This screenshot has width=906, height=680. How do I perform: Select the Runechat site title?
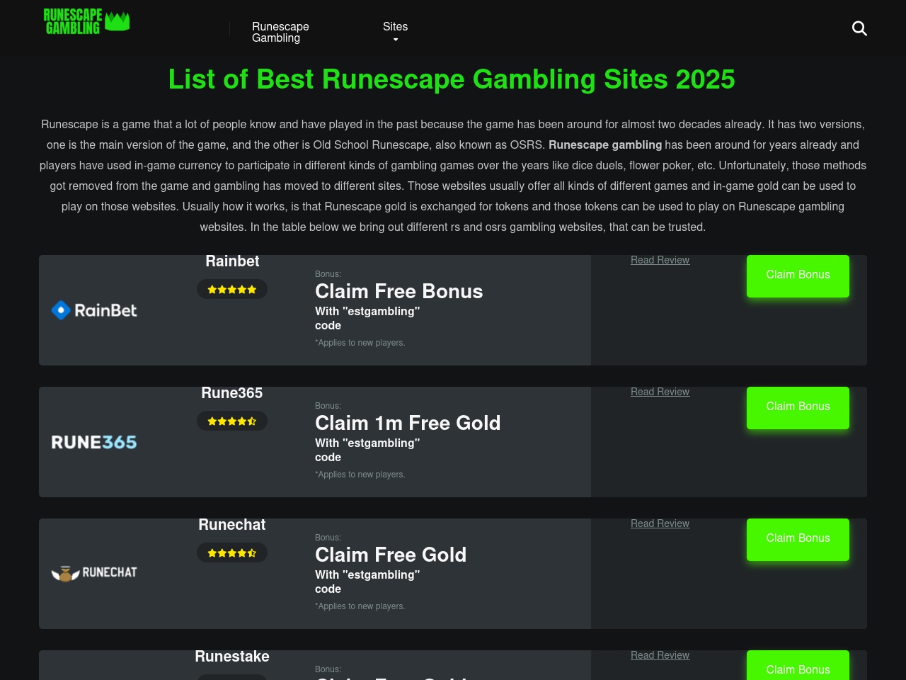[x=232, y=525]
